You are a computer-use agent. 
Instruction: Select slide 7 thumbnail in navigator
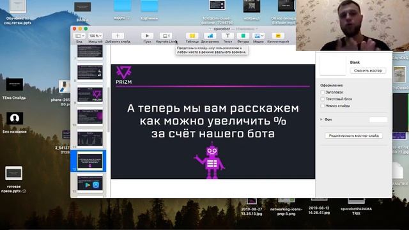(90, 51)
